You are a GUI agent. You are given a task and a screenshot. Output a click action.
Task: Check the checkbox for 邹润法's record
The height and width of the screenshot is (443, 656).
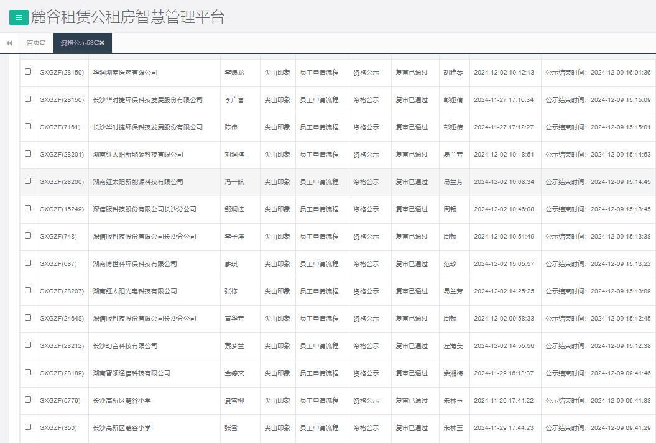pos(27,209)
